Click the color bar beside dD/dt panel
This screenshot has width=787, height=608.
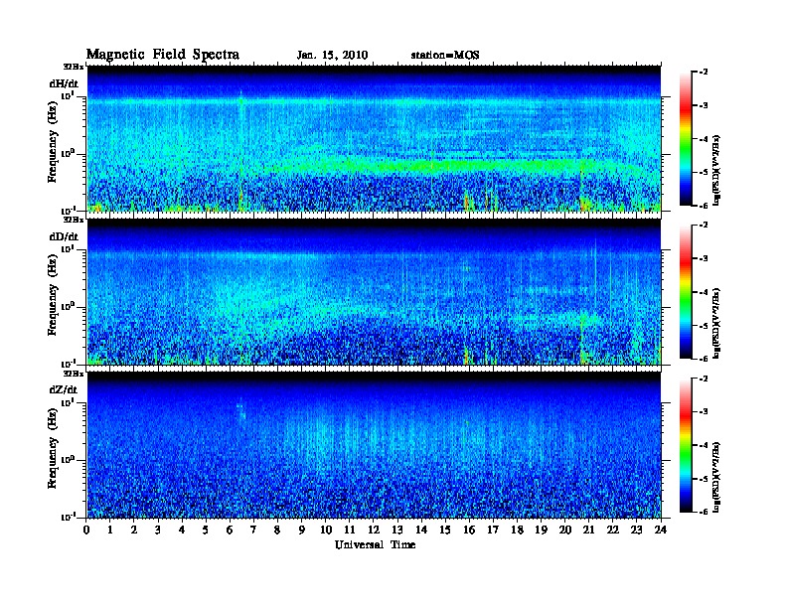[686, 291]
